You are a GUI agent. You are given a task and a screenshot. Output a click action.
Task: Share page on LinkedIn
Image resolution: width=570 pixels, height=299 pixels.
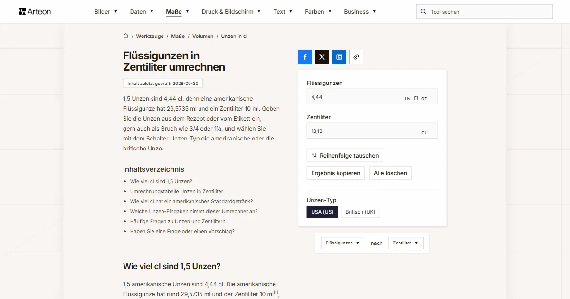[339, 57]
